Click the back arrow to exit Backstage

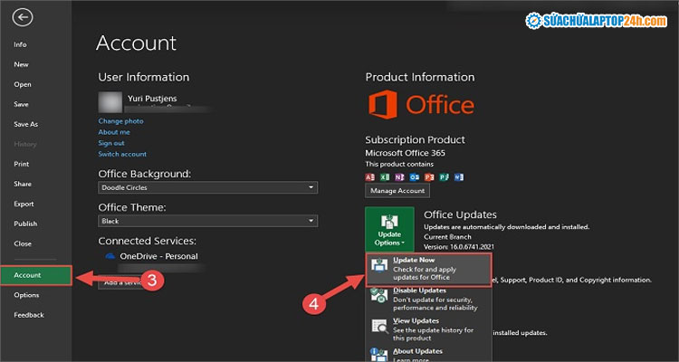(x=24, y=16)
